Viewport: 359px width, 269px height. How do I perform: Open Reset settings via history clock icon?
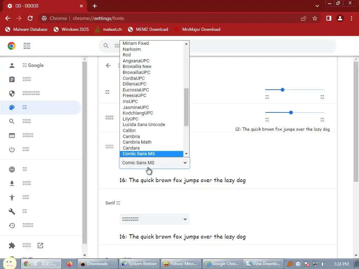point(12,226)
